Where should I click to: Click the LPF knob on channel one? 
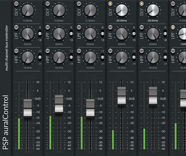pyautogui.click(x=28, y=34)
